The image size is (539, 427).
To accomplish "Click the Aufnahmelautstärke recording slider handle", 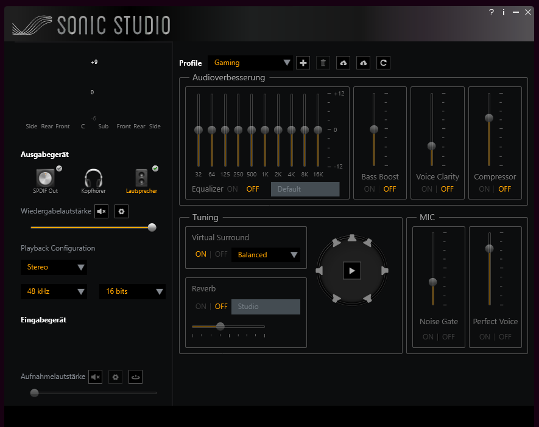I will [34, 393].
